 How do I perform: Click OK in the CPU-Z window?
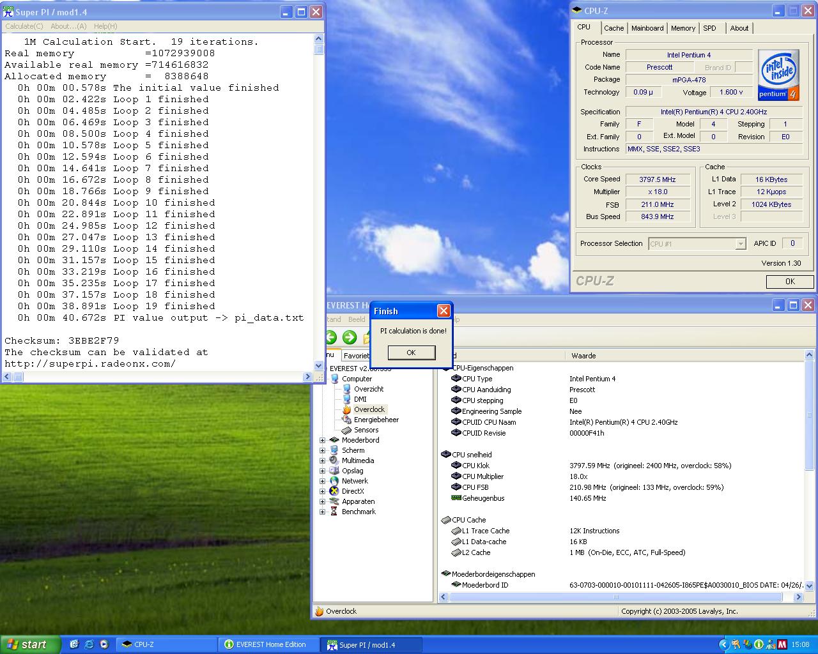(790, 281)
